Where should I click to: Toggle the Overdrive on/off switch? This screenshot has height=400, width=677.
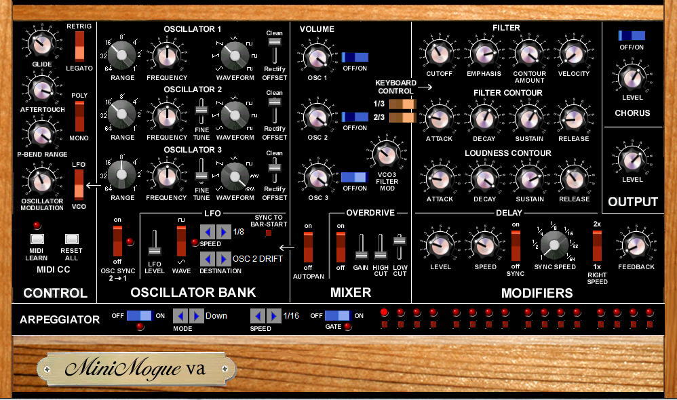[341, 247]
